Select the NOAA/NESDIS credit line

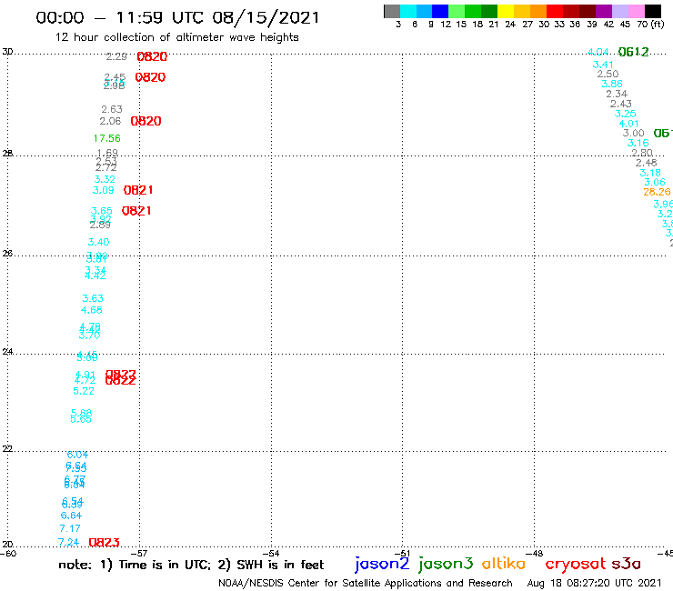[366, 583]
